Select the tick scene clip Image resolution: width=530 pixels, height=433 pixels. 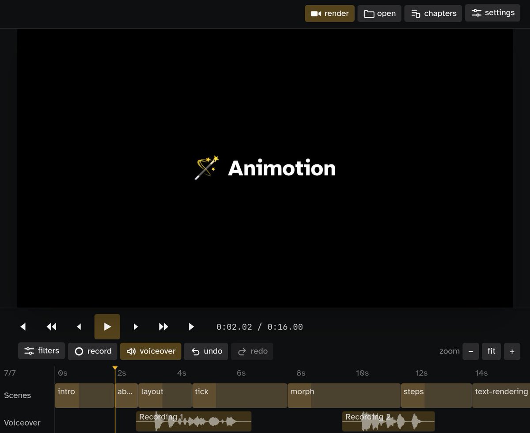(239, 395)
